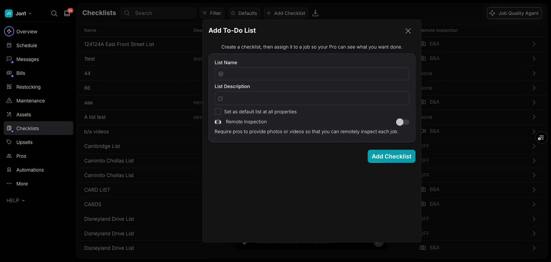Viewport: 551px width, 262px height.
Task: Toggle the floating panel switch on the right edge
Action: coord(541,138)
